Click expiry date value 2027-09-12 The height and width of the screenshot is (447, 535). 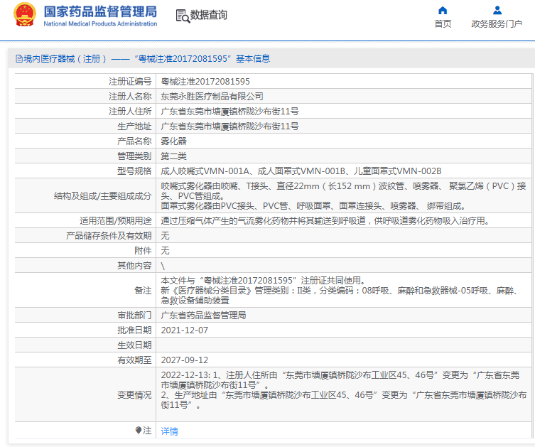(185, 360)
